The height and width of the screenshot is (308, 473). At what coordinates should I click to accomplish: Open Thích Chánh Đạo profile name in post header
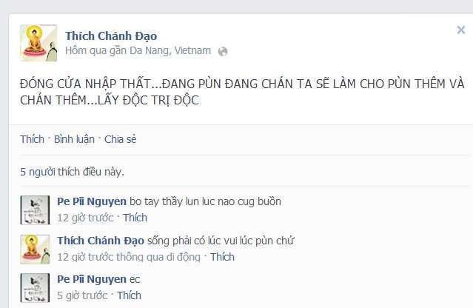[111, 36]
